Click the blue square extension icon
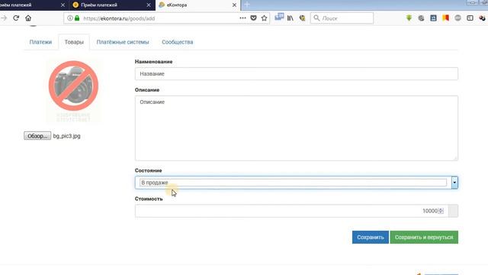The width and height of the screenshot is (488, 275). (x=433, y=18)
